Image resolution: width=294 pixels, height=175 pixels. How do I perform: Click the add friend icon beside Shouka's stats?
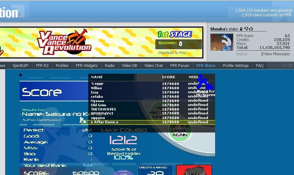coord(242,29)
